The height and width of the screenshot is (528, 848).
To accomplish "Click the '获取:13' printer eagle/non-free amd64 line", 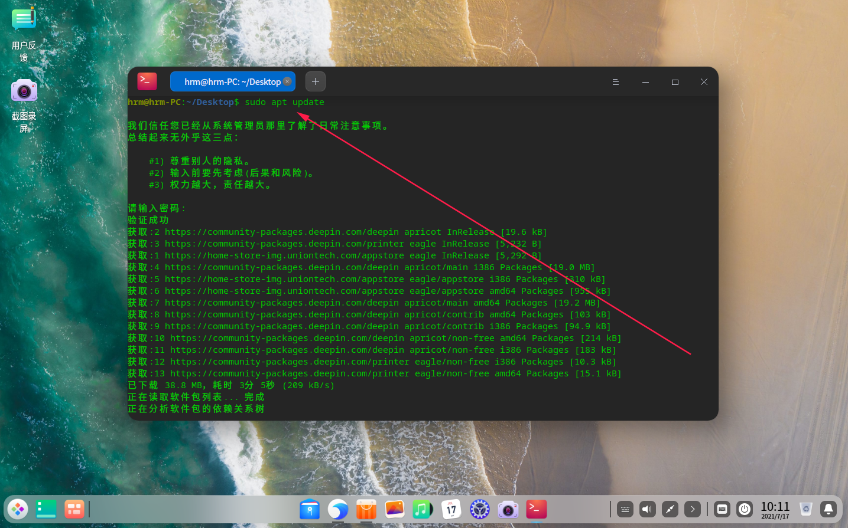I will (x=375, y=373).
